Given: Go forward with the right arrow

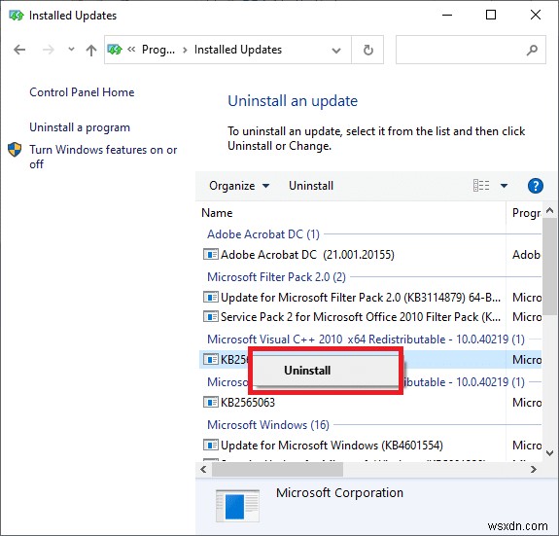Looking at the screenshot, I should pos(49,50).
